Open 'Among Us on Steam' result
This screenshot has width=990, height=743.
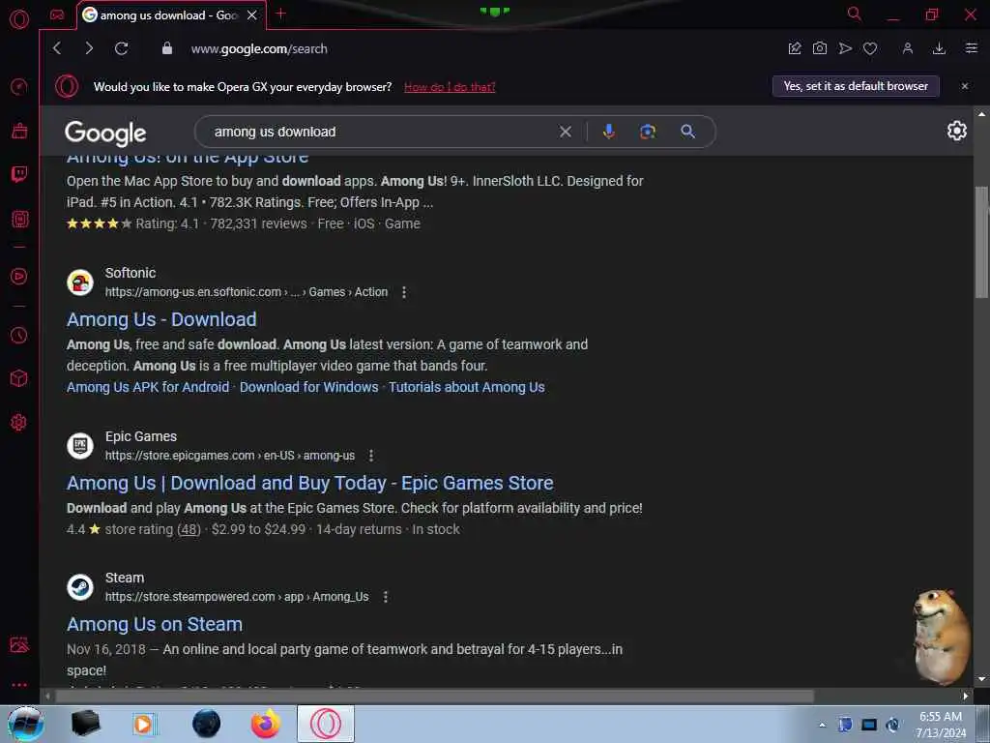pyautogui.click(x=155, y=624)
